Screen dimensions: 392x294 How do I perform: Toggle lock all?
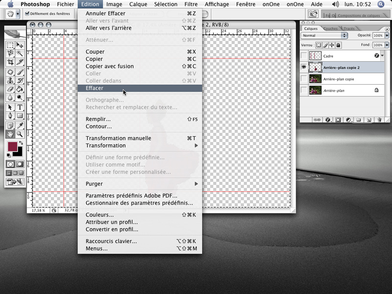pyautogui.click(x=338, y=45)
